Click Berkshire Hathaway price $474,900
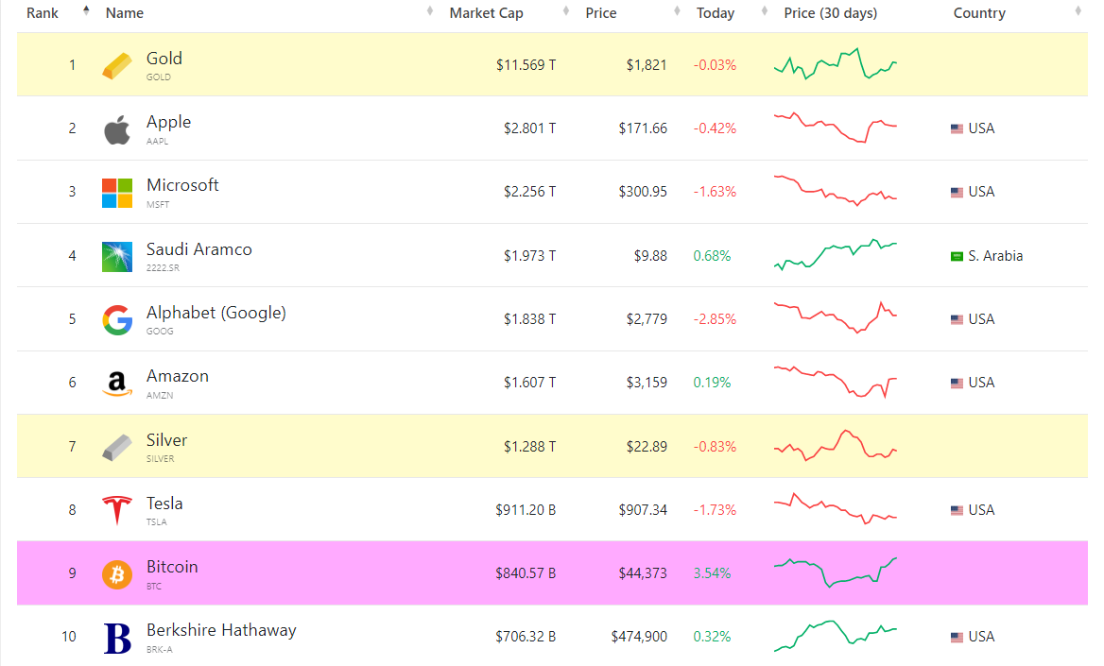Screen dimensions: 1104x666 639,637
